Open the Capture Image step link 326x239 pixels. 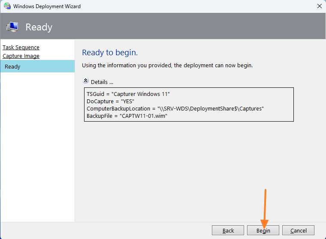pos(21,56)
